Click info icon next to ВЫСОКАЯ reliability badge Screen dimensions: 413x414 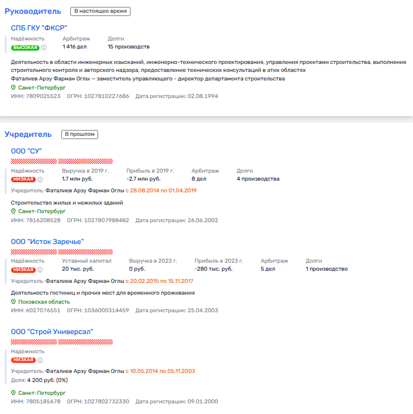[44, 47]
